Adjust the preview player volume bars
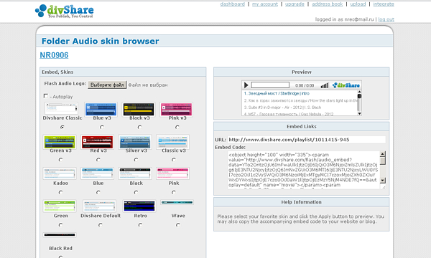 coord(325,85)
